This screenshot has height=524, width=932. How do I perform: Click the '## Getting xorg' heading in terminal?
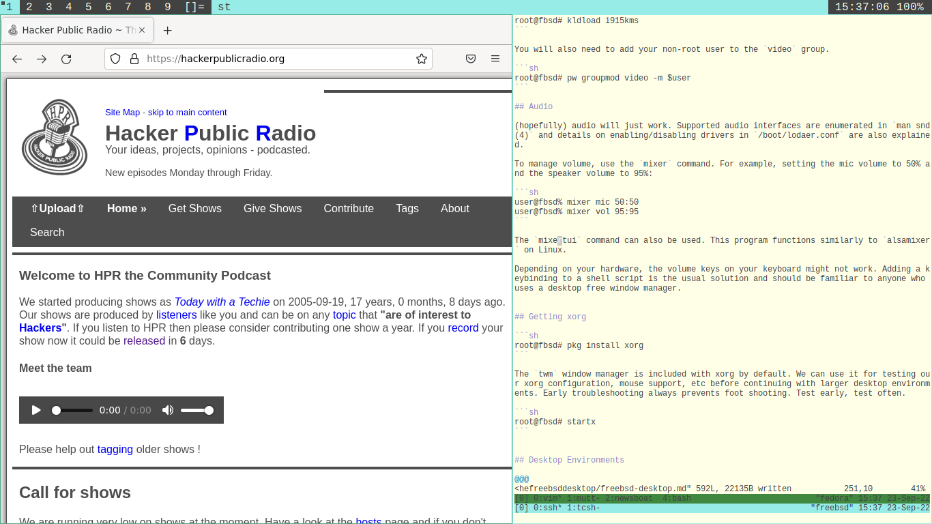(x=551, y=317)
